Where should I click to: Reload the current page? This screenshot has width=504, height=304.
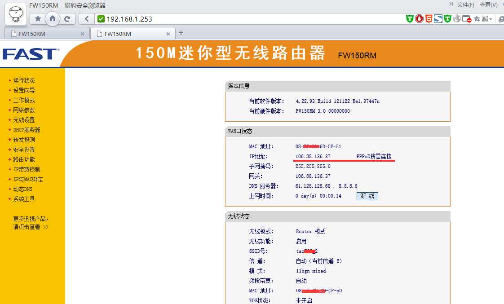67,19
